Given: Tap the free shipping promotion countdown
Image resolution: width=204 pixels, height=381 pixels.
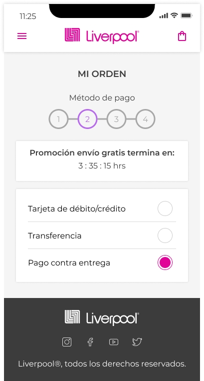Looking at the screenshot, I should click(x=102, y=165).
